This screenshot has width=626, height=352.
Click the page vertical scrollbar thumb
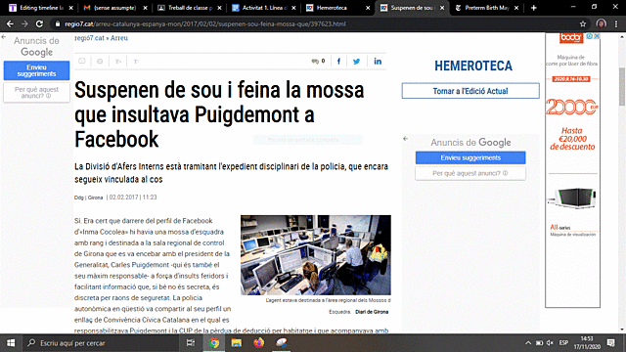point(622,87)
